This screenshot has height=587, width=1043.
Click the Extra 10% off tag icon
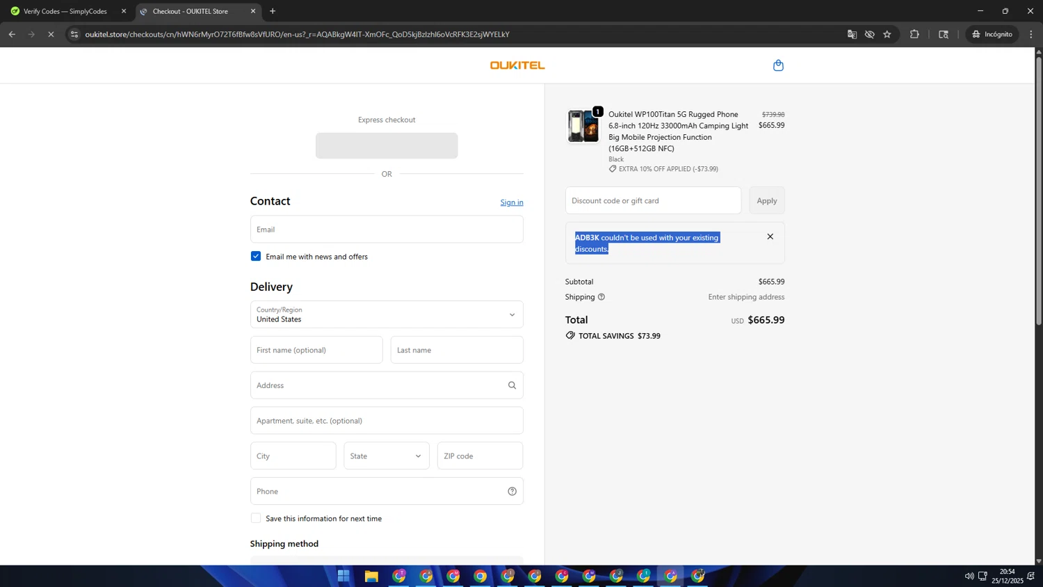point(613,169)
